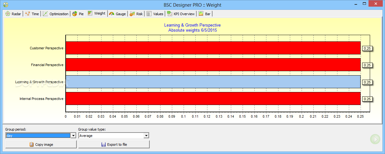This screenshot has height=154, width=385.
Task: Click the 0.25 value label beside Financial Perspective
Action: (x=367, y=65)
